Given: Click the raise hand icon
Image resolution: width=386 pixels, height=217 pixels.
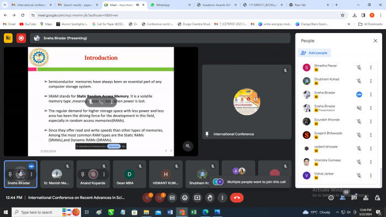Looking at the screenshot, I should [x=210, y=198].
